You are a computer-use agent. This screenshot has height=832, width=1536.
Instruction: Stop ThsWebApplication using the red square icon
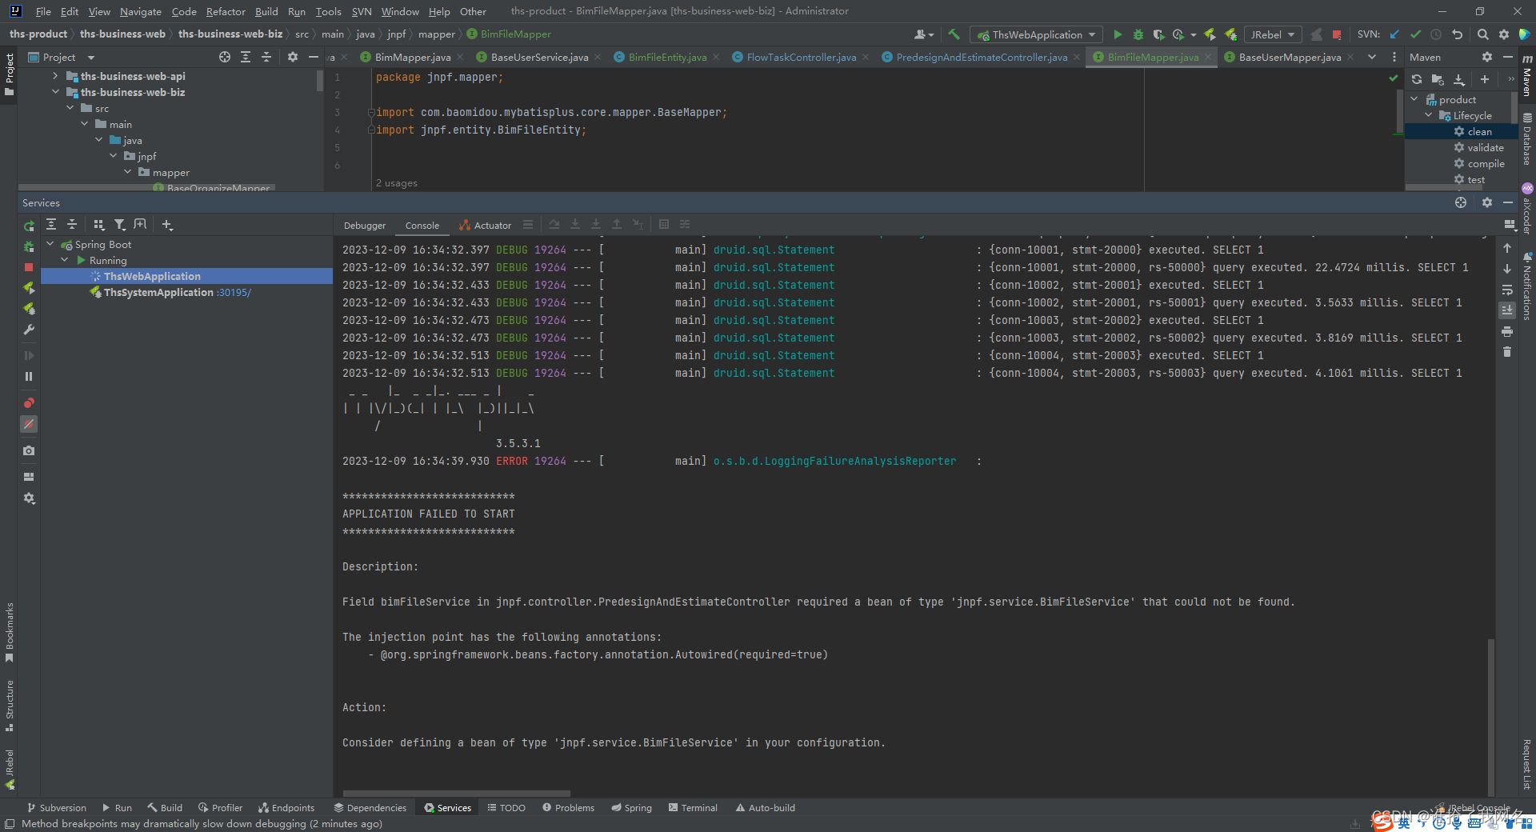pos(29,267)
